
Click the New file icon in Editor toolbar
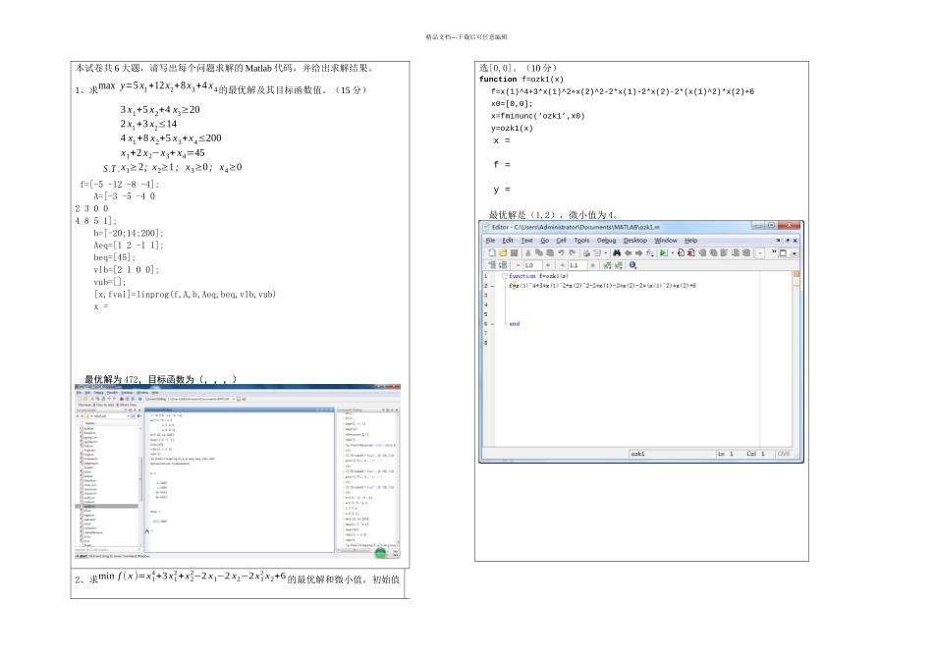click(x=490, y=252)
